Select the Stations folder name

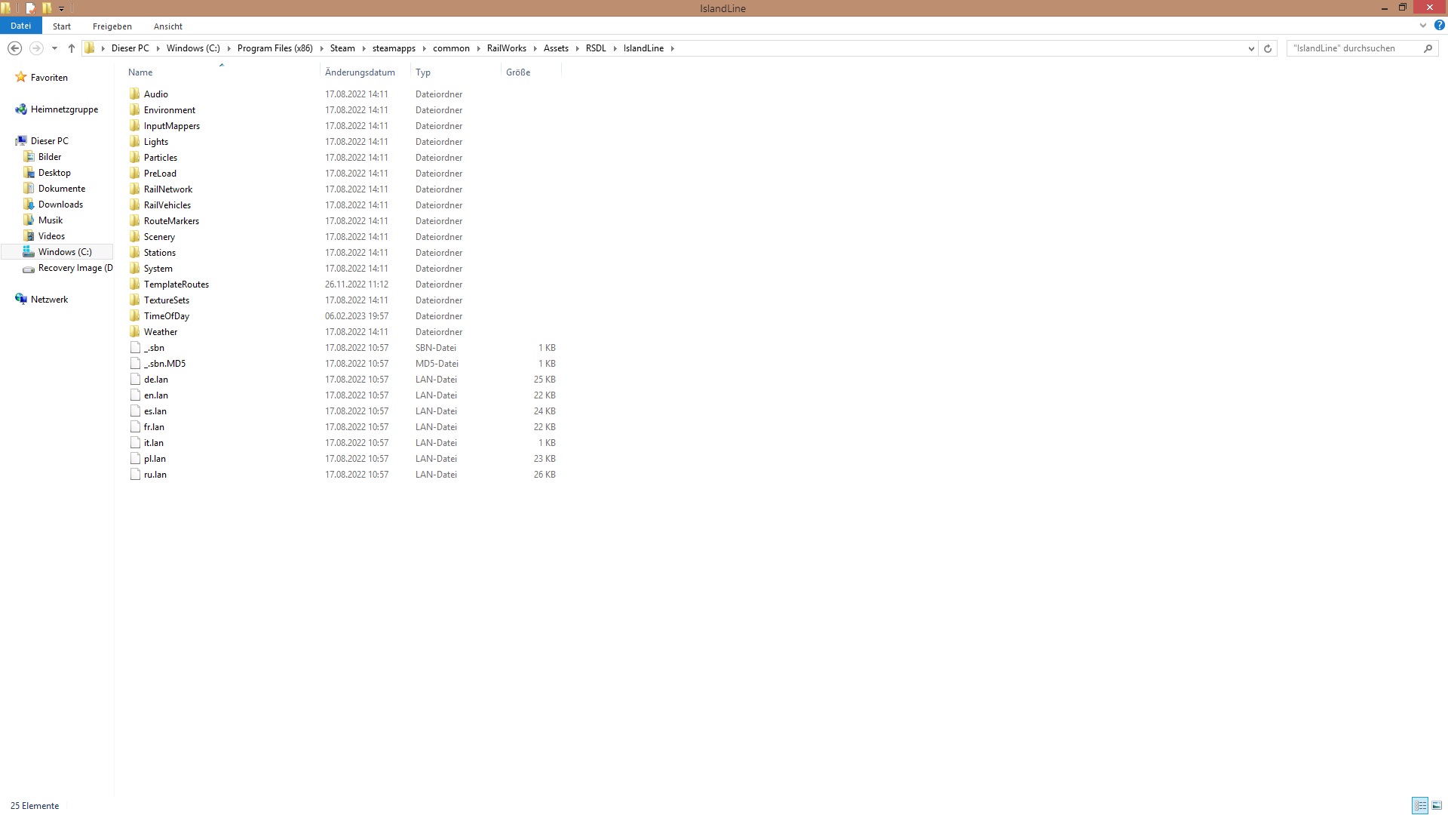tap(160, 252)
